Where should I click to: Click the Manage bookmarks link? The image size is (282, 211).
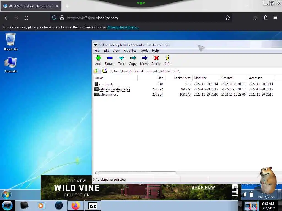point(123,27)
